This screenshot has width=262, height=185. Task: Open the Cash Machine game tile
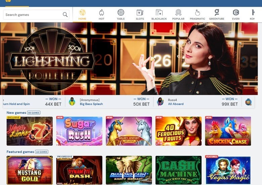[x=178, y=170]
